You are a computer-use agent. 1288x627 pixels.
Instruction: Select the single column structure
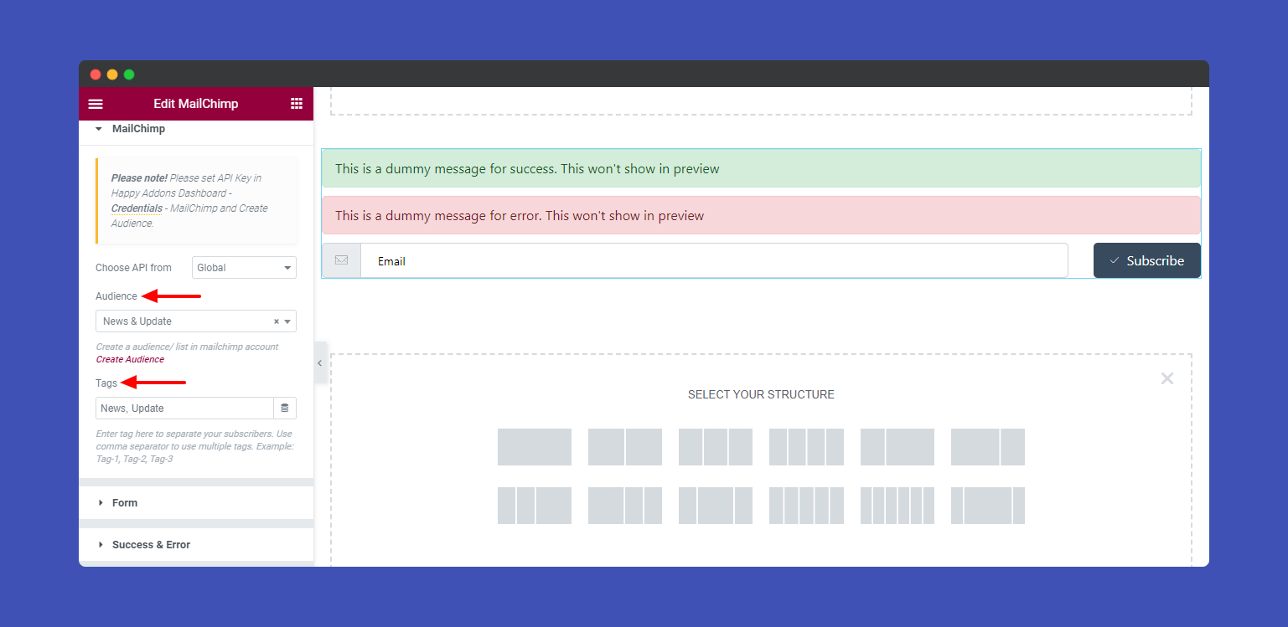[535, 447]
